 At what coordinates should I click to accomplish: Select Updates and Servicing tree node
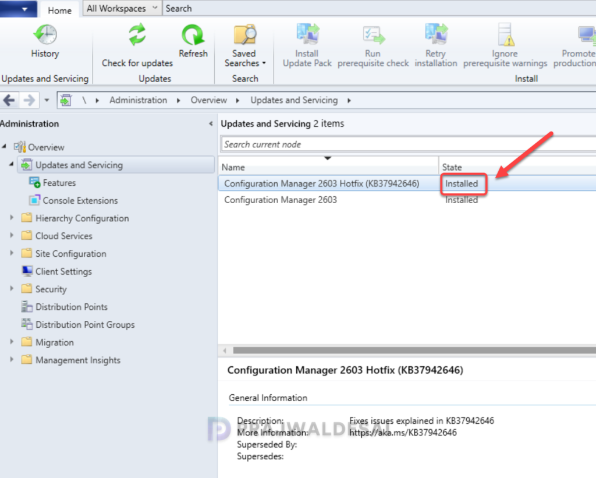(116, 165)
